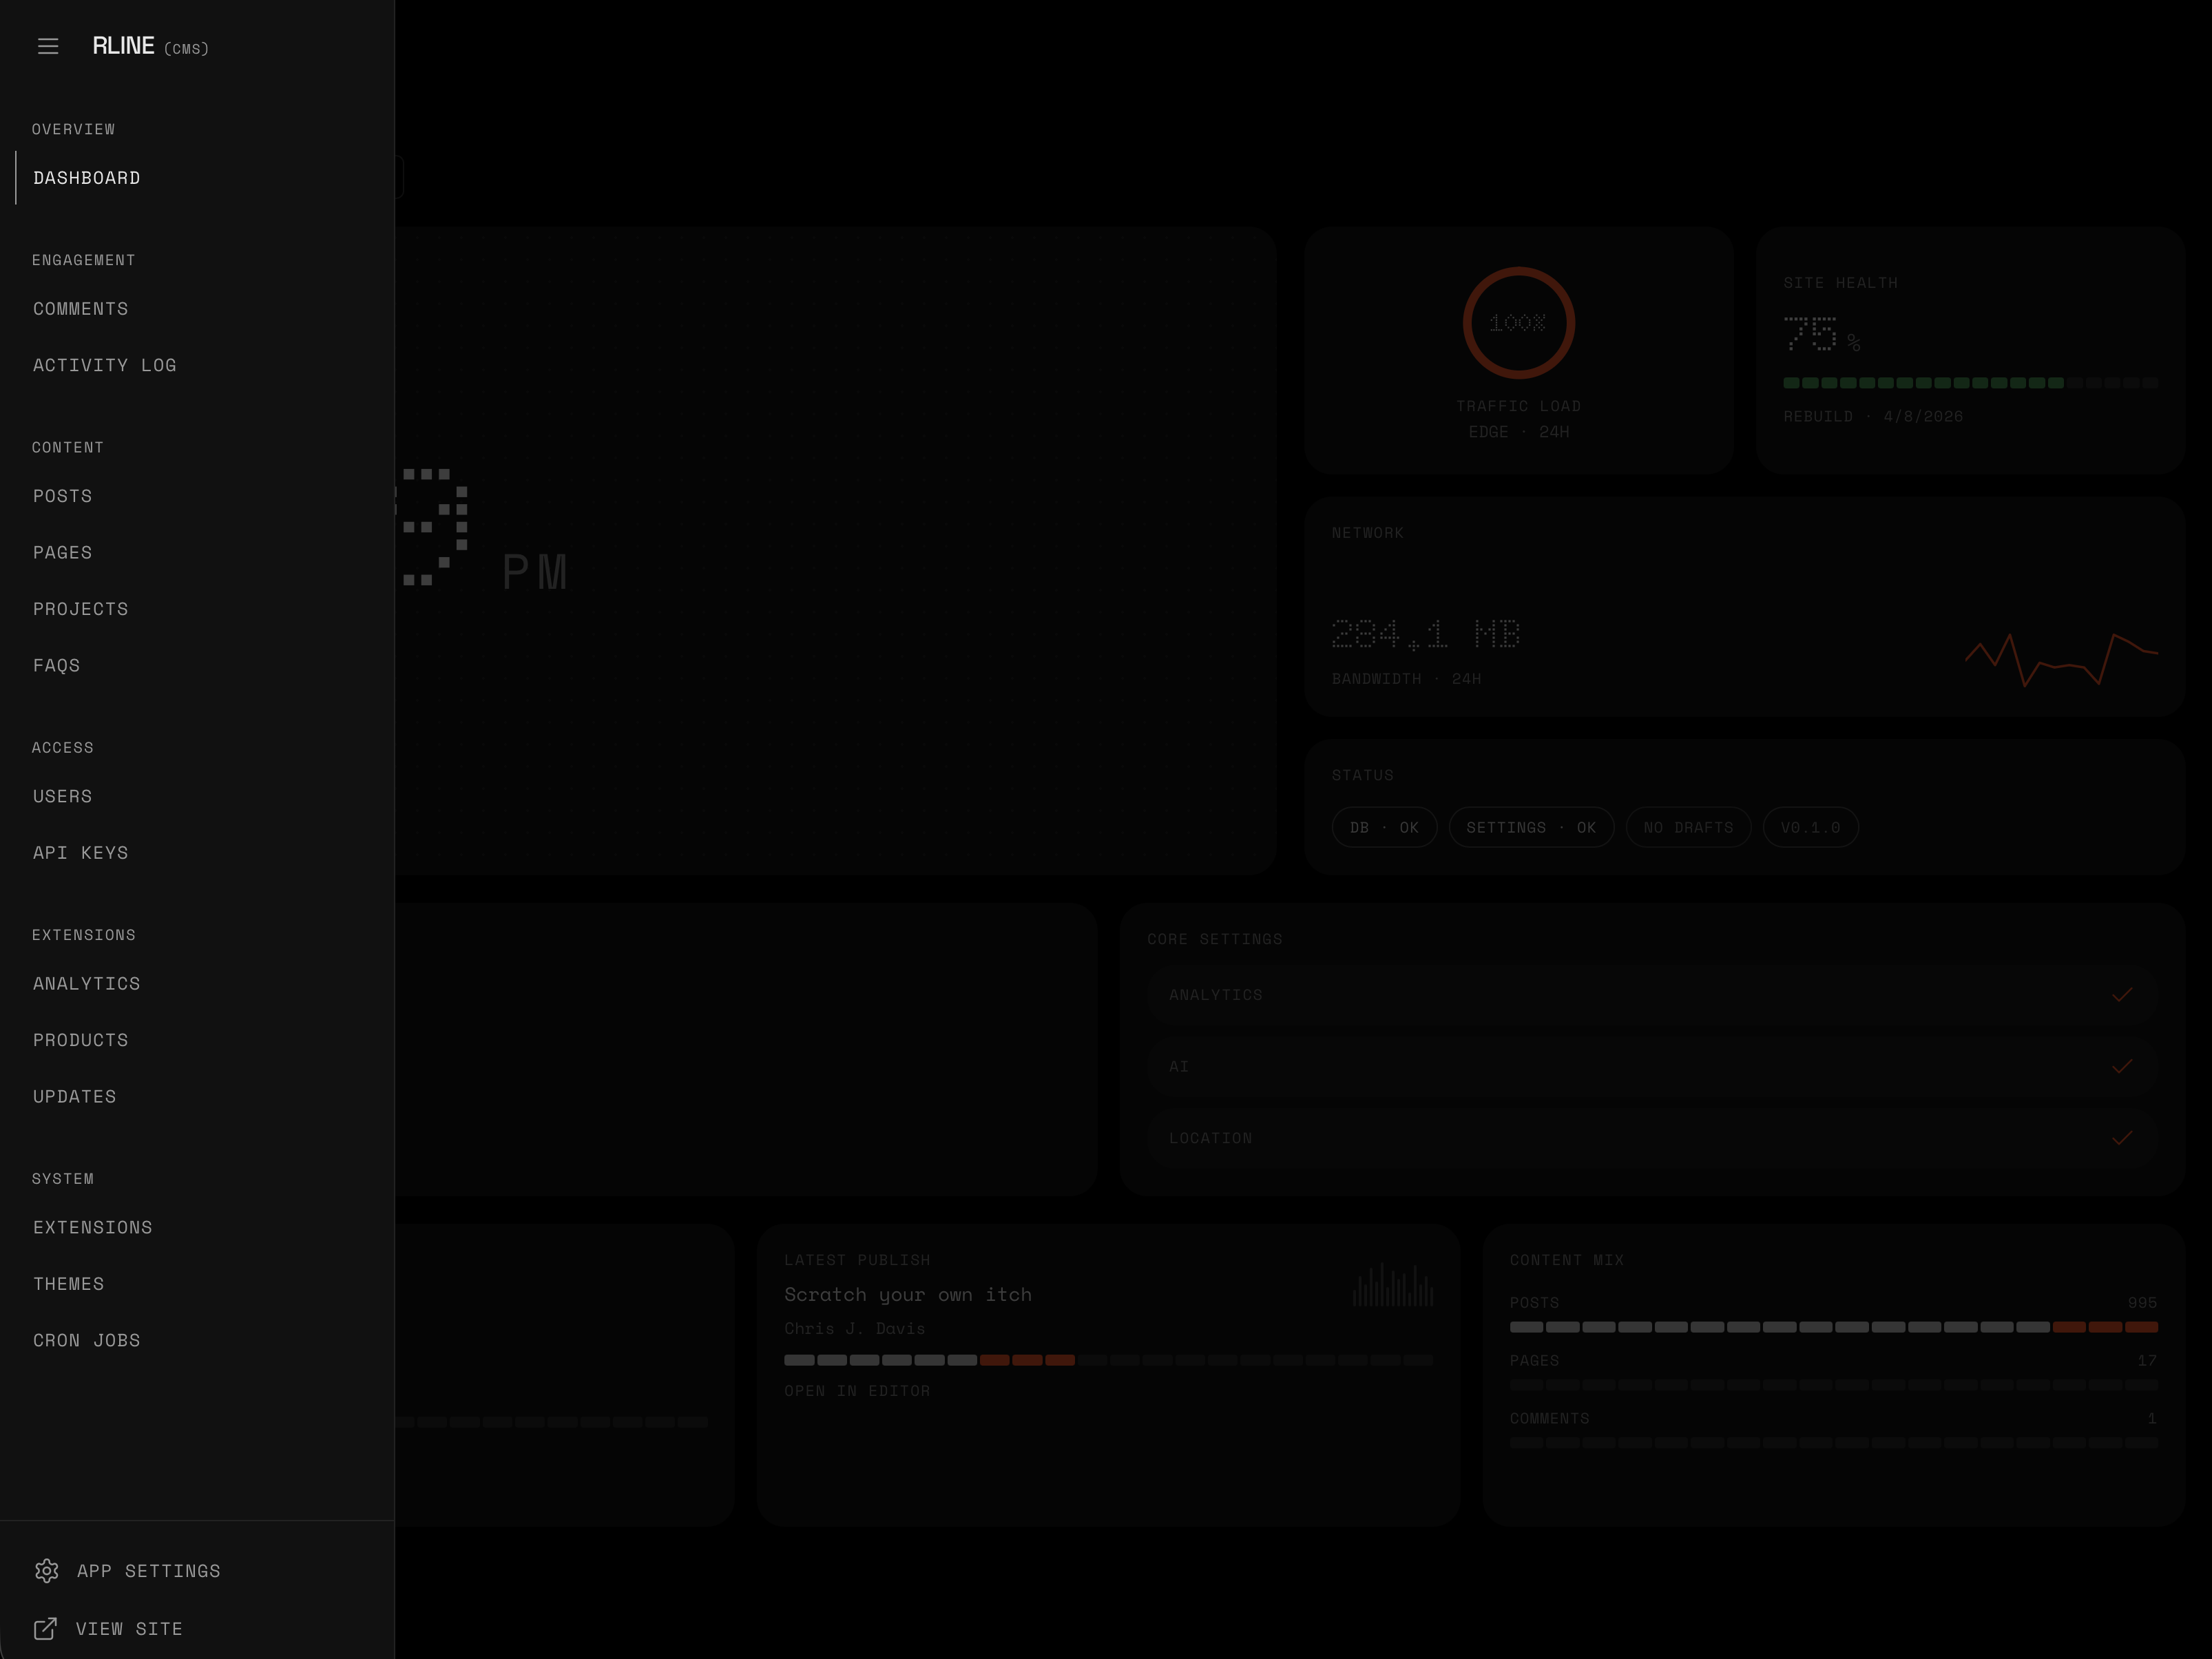Click the Pages count "17"

coord(2147,1361)
